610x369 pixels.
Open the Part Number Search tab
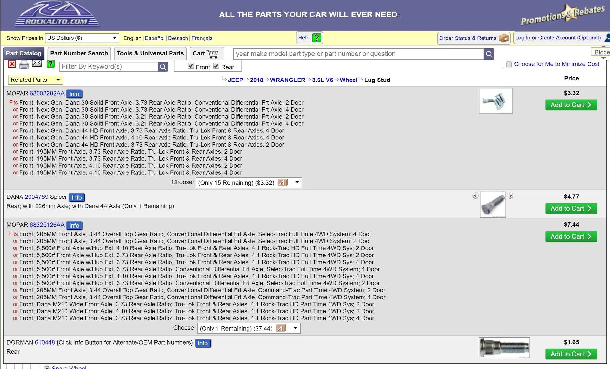tap(79, 54)
